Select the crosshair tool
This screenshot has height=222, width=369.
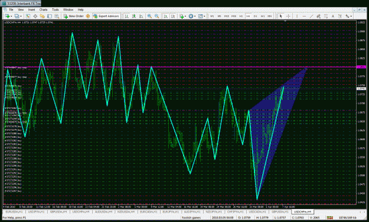288,16
